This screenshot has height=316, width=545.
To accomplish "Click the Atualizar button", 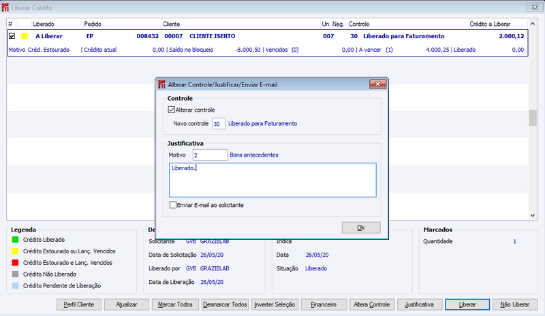I will pos(127,304).
